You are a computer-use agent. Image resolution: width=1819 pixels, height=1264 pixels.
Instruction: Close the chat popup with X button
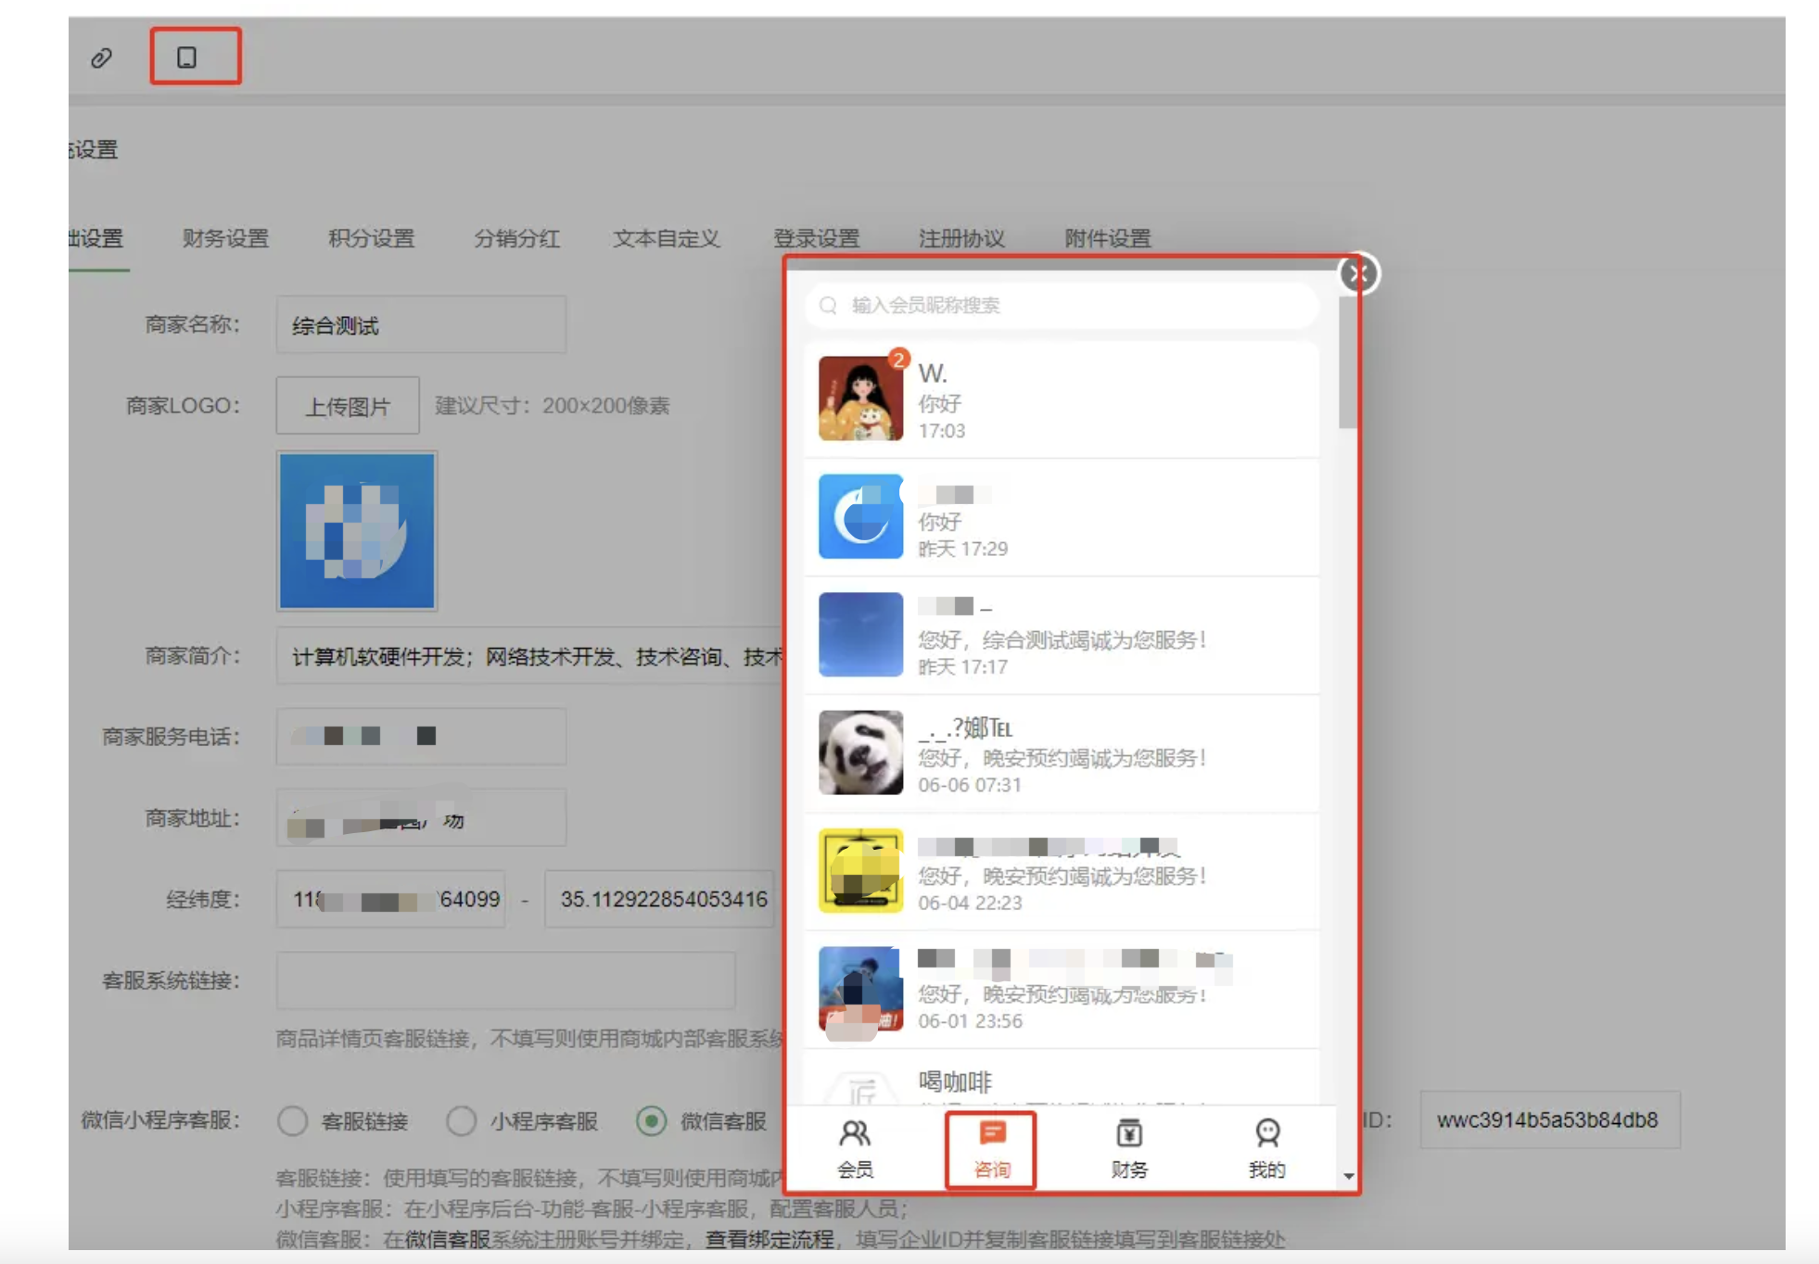[x=1359, y=274]
